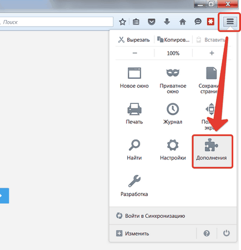Open Журнал history clock
This screenshot has height=250, width=241.
[x=173, y=114]
